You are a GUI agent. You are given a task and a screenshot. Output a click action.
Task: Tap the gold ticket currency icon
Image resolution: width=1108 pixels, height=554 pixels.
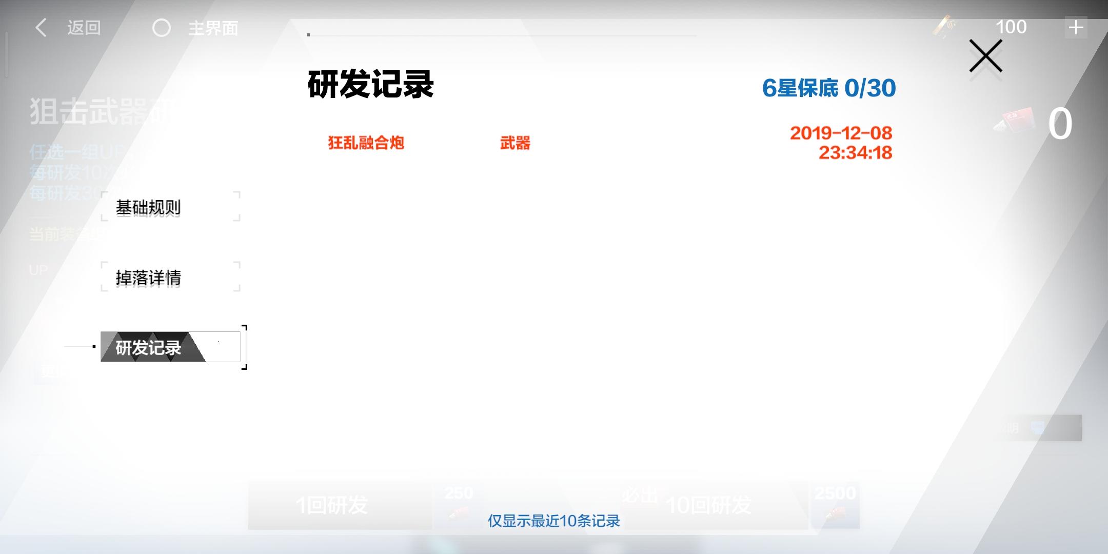click(945, 26)
